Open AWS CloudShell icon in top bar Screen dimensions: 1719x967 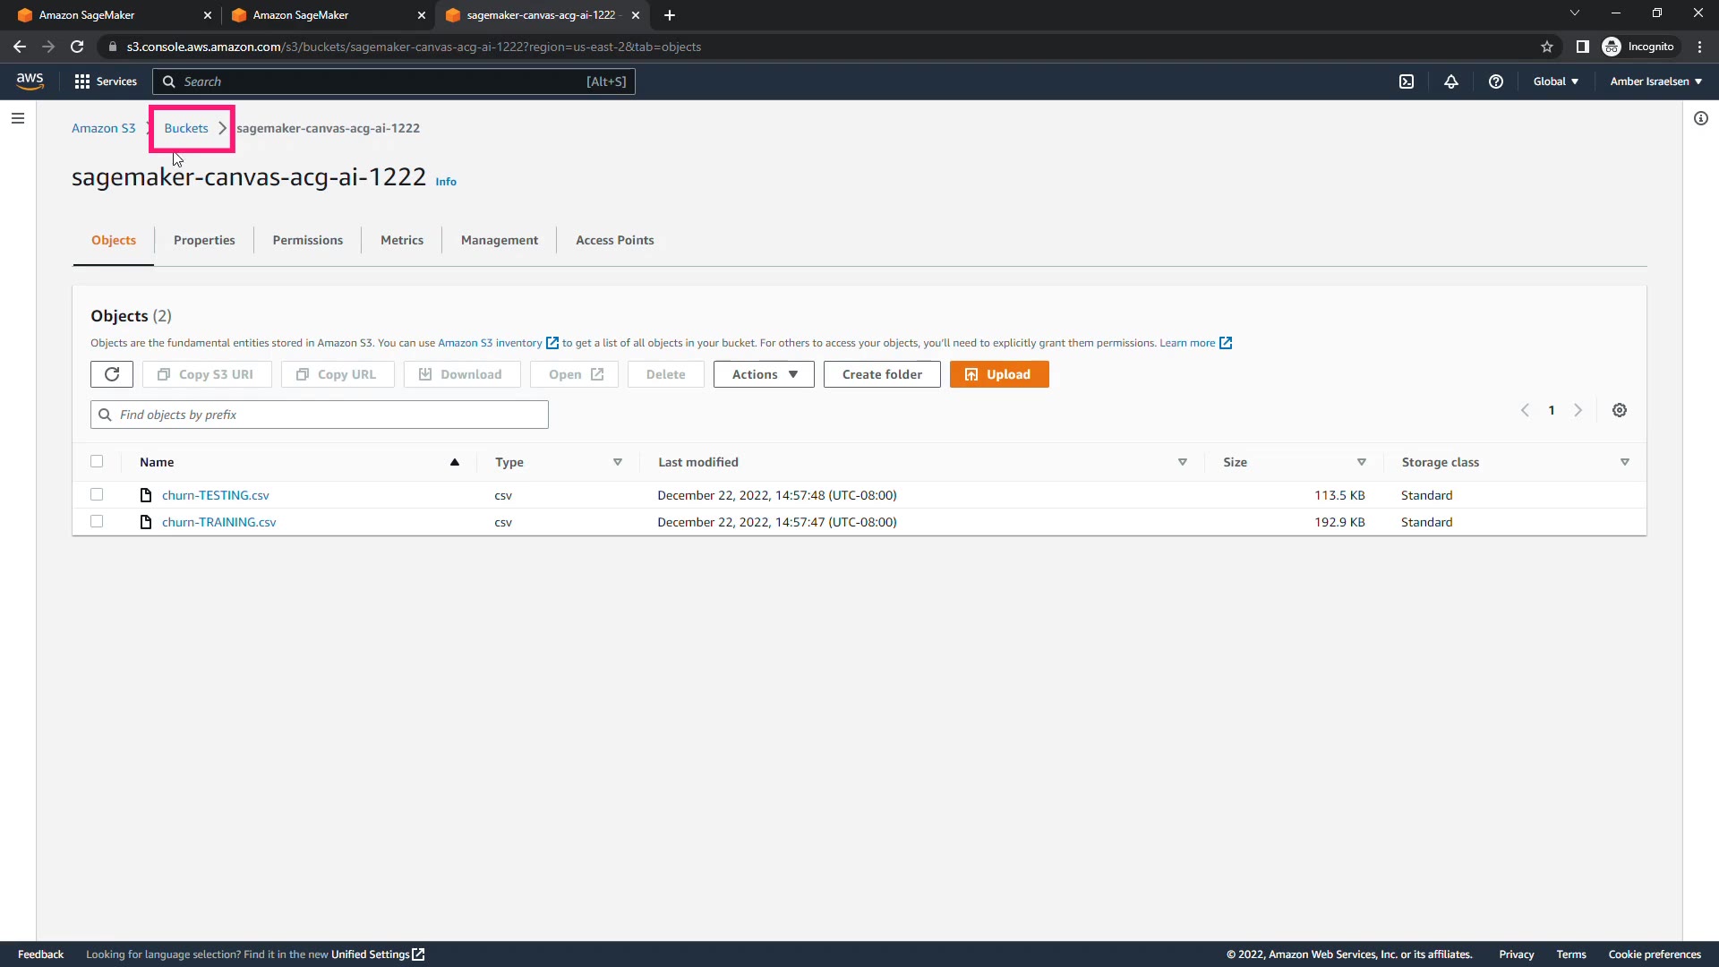pos(1407,81)
